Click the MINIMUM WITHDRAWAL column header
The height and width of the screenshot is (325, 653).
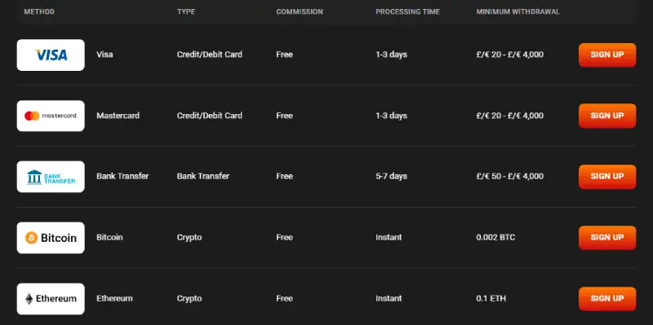pyautogui.click(x=518, y=11)
